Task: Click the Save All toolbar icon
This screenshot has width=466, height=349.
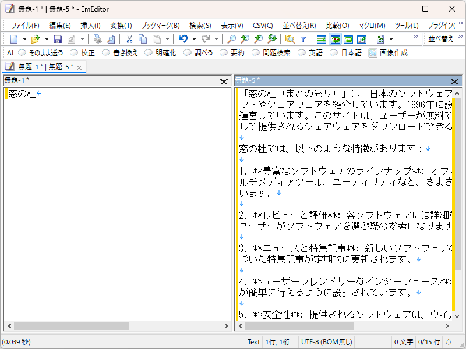Action: coord(71,39)
